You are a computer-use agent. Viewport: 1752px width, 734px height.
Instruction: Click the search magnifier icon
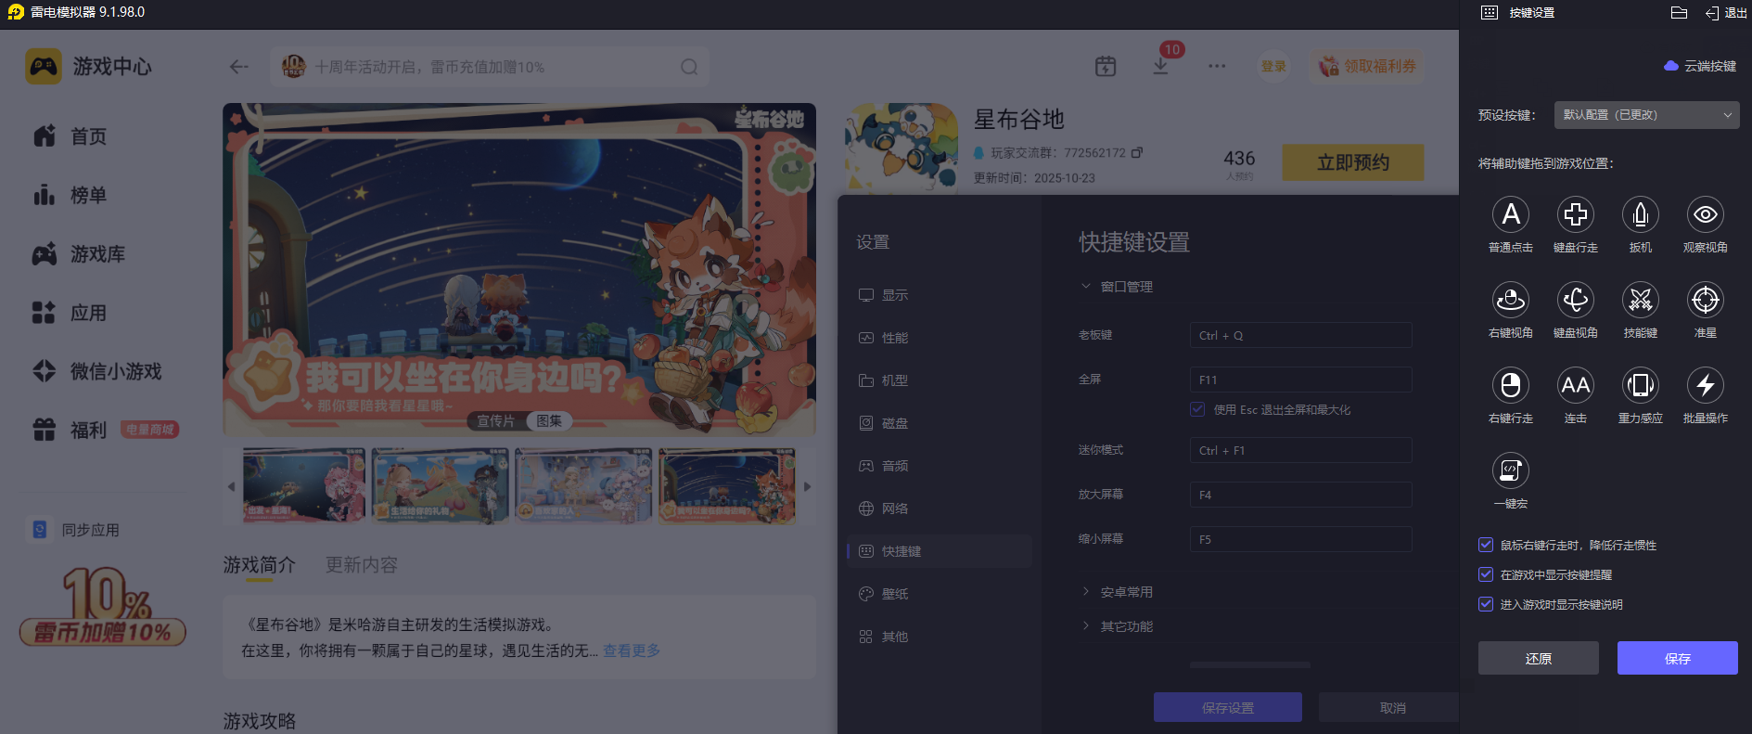tap(689, 67)
